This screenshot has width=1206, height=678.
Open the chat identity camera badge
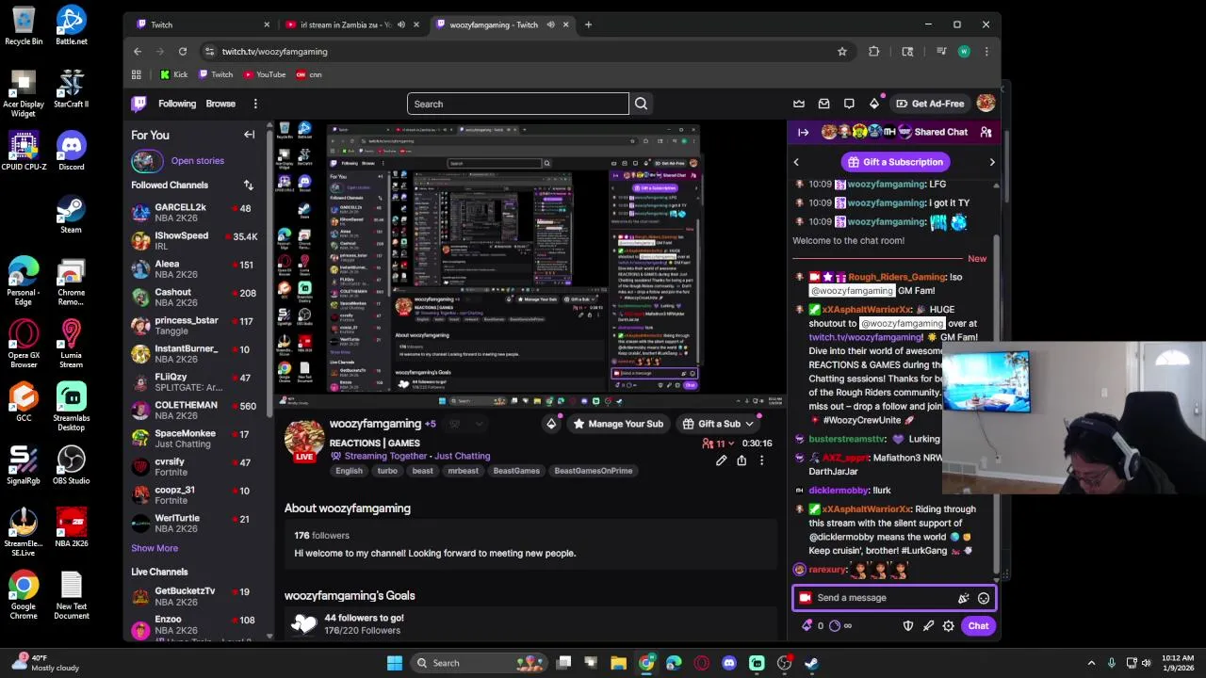tap(806, 598)
